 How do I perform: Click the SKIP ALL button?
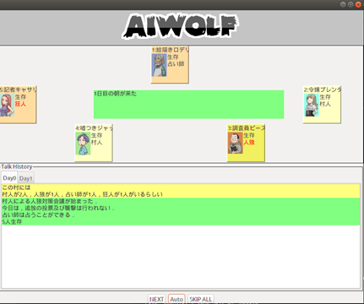pos(200,299)
